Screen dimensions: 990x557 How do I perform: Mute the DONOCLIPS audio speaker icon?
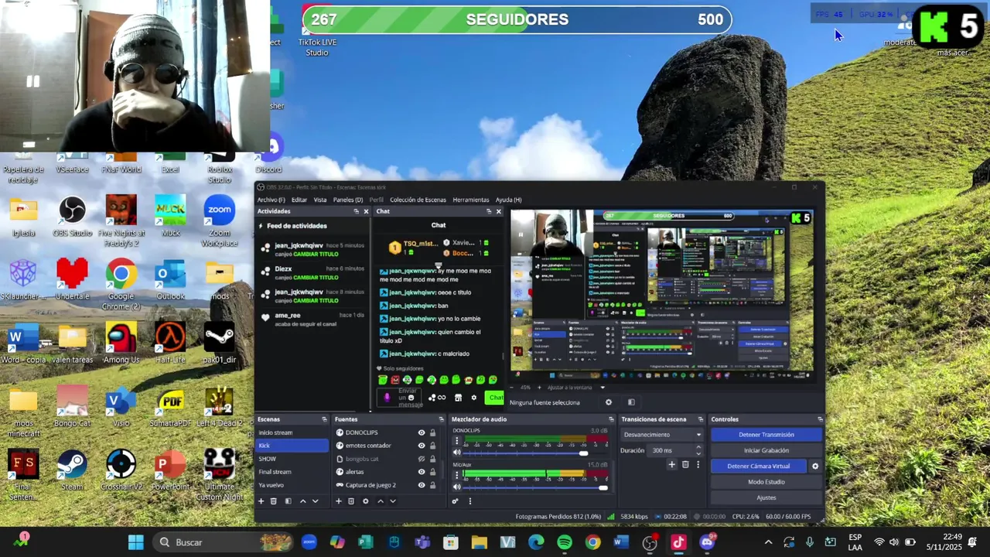pyautogui.click(x=457, y=453)
